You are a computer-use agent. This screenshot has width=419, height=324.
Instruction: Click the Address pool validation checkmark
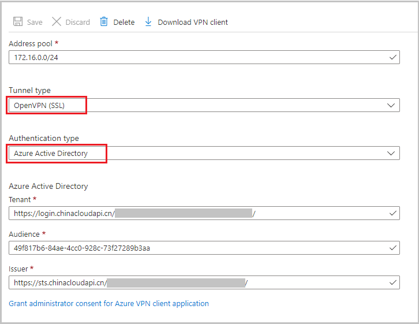[x=393, y=57]
